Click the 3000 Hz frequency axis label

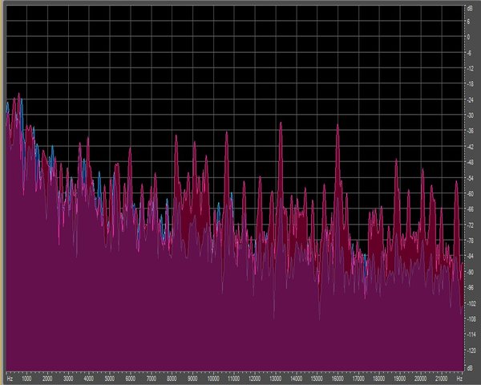coord(68,379)
